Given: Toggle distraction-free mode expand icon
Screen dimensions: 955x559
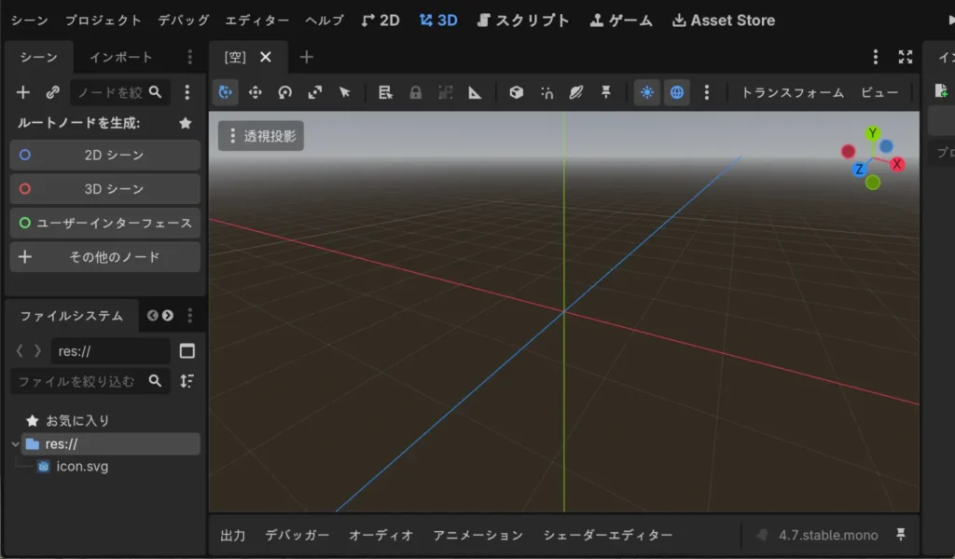Looking at the screenshot, I should coord(906,57).
